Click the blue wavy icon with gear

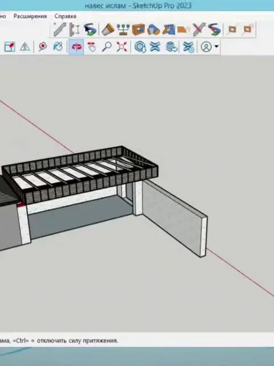(188, 47)
